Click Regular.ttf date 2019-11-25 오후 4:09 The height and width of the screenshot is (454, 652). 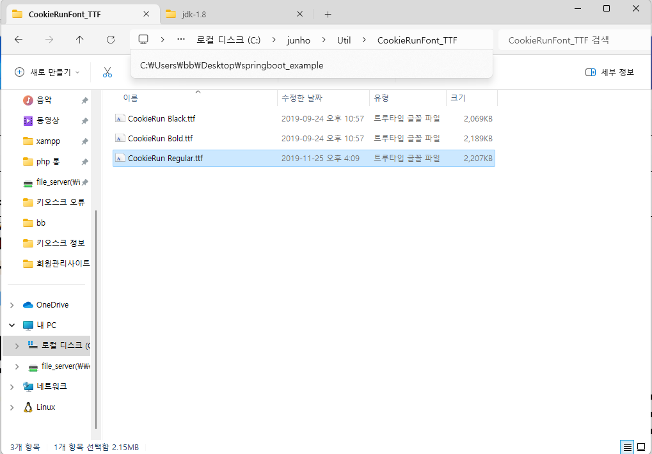coord(320,158)
